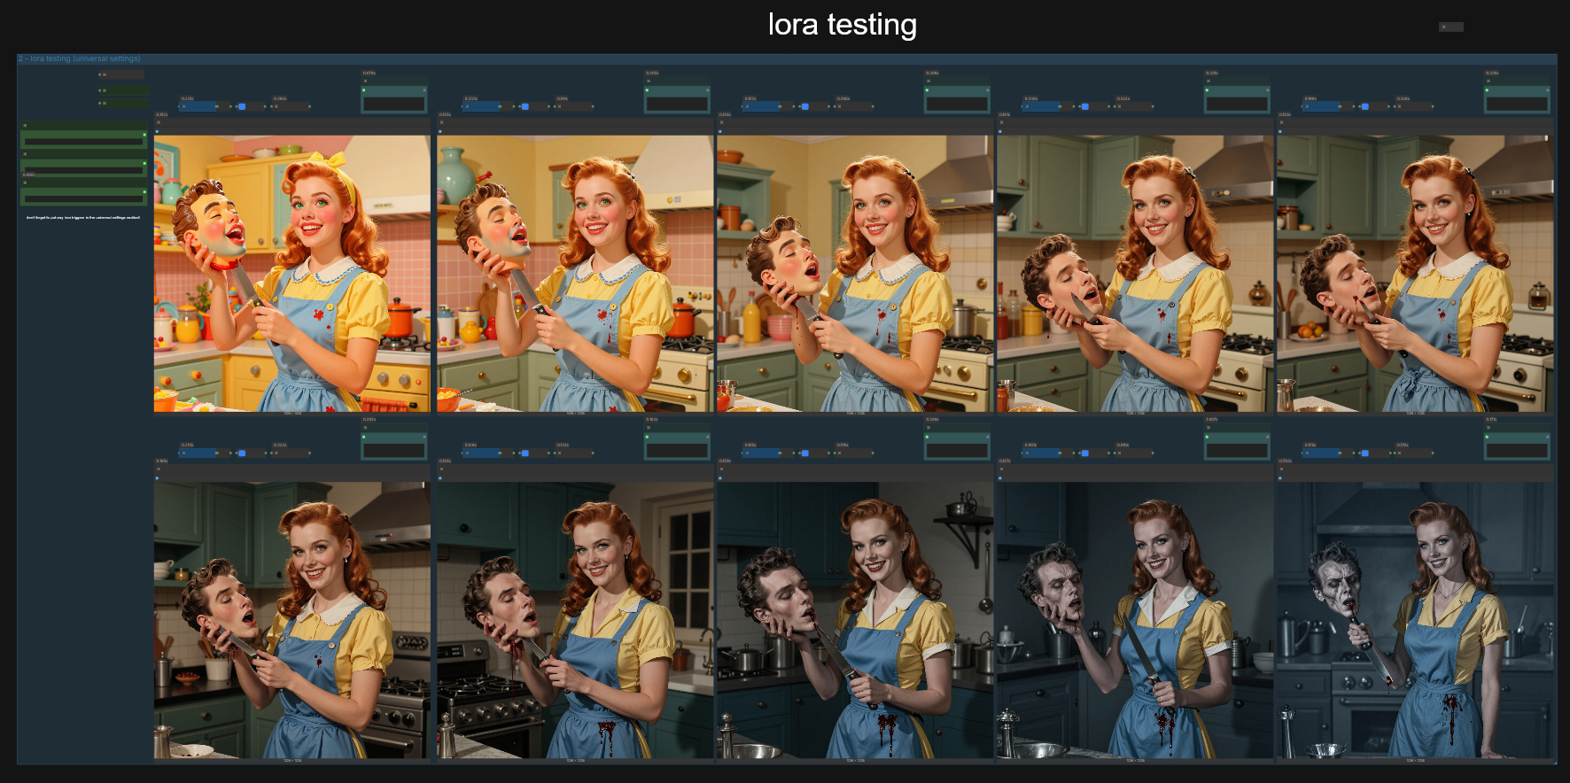The image size is (1570, 783).
Task: Click the collapse dot on the teal node above the zombie-head image
Action: tap(1488, 428)
